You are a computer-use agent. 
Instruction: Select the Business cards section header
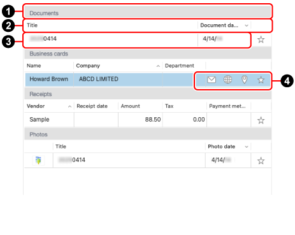148,53
